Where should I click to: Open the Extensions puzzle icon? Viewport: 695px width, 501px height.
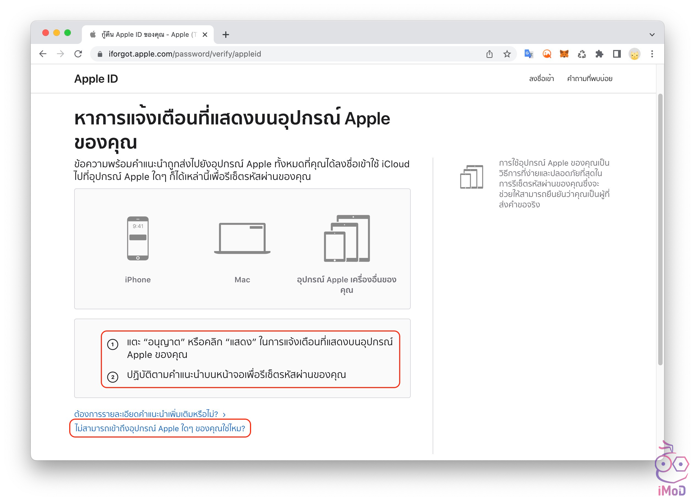pyautogui.click(x=599, y=54)
